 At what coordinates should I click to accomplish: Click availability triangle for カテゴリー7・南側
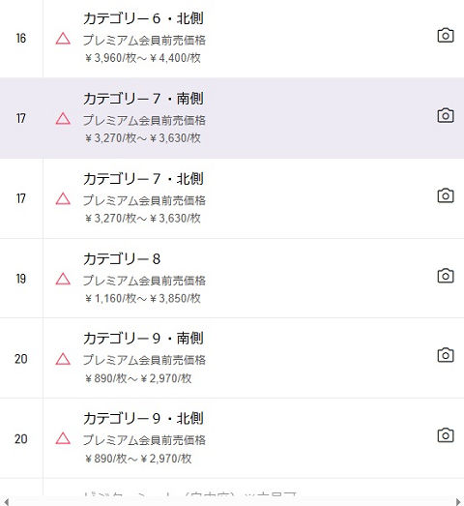(63, 118)
